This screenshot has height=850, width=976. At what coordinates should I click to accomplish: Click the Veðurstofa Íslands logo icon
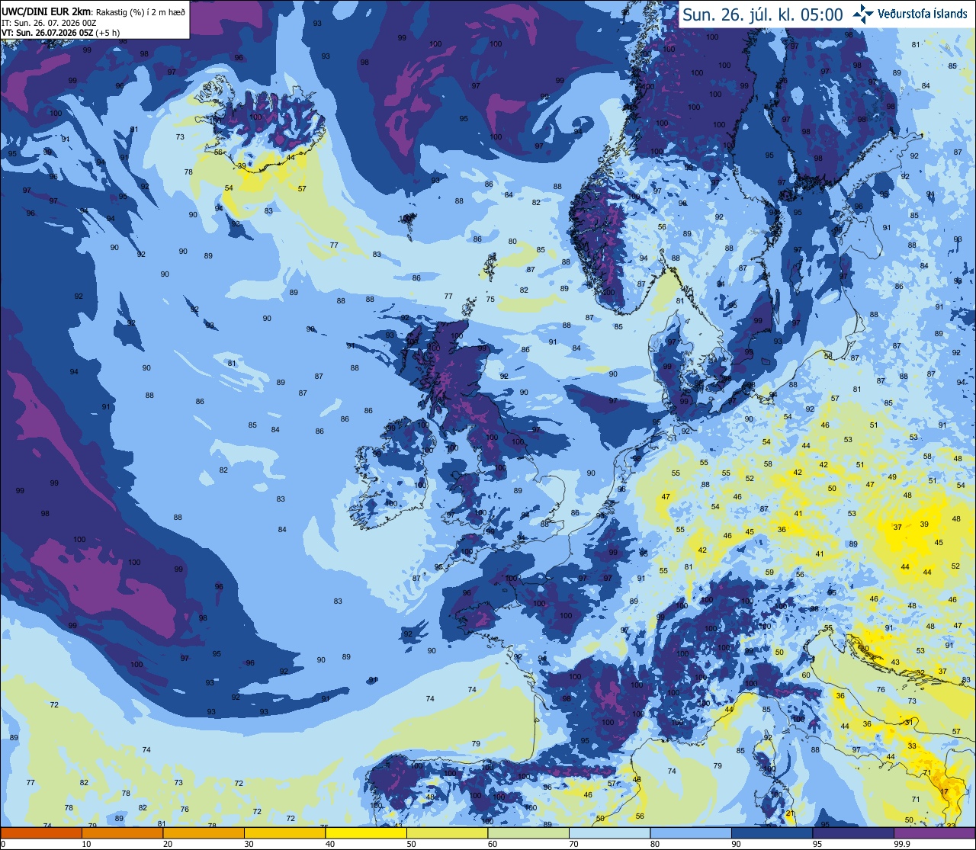tap(863, 14)
